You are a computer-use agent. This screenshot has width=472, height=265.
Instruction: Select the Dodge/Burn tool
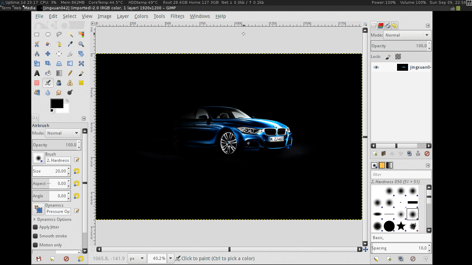70,92
